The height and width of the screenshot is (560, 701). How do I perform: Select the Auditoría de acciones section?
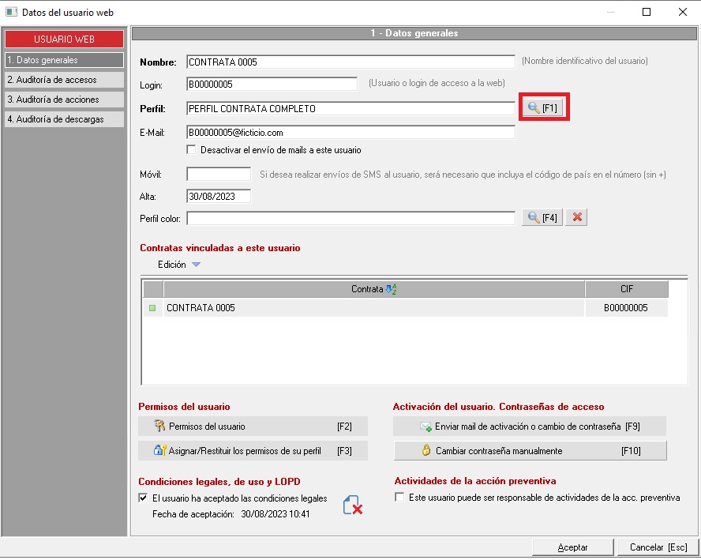pos(64,100)
